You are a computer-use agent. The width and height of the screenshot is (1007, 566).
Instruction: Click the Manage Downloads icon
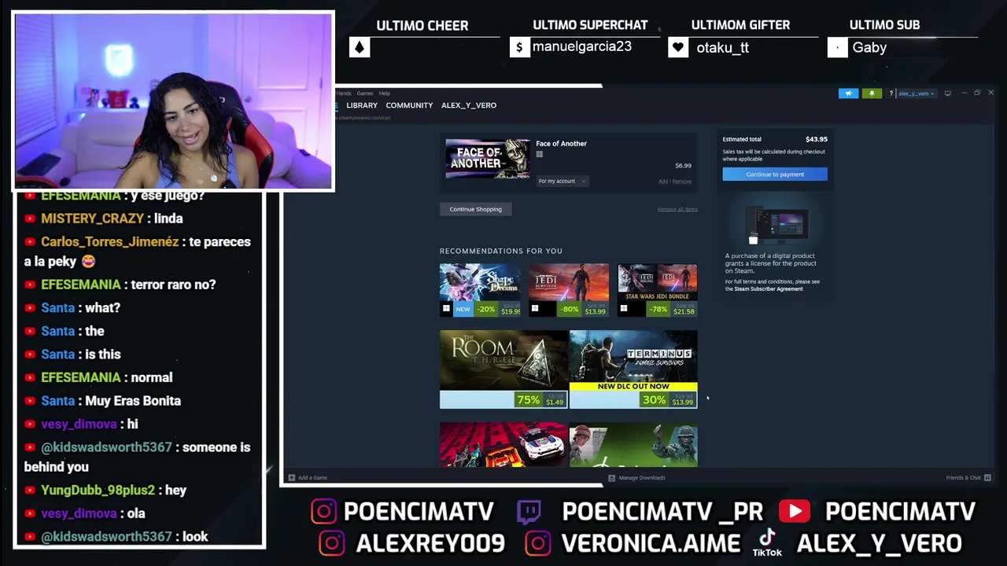click(x=611, y=478)
